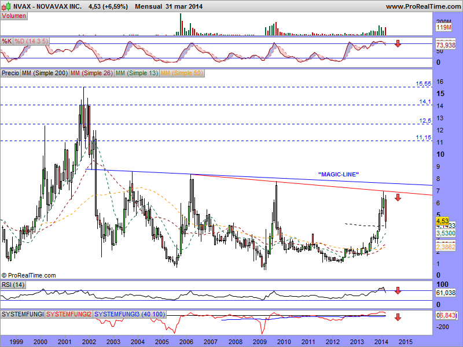Open the MM (Simple 26) settings
The height and width of the screenshot is (347, 463).
(92, 73)
